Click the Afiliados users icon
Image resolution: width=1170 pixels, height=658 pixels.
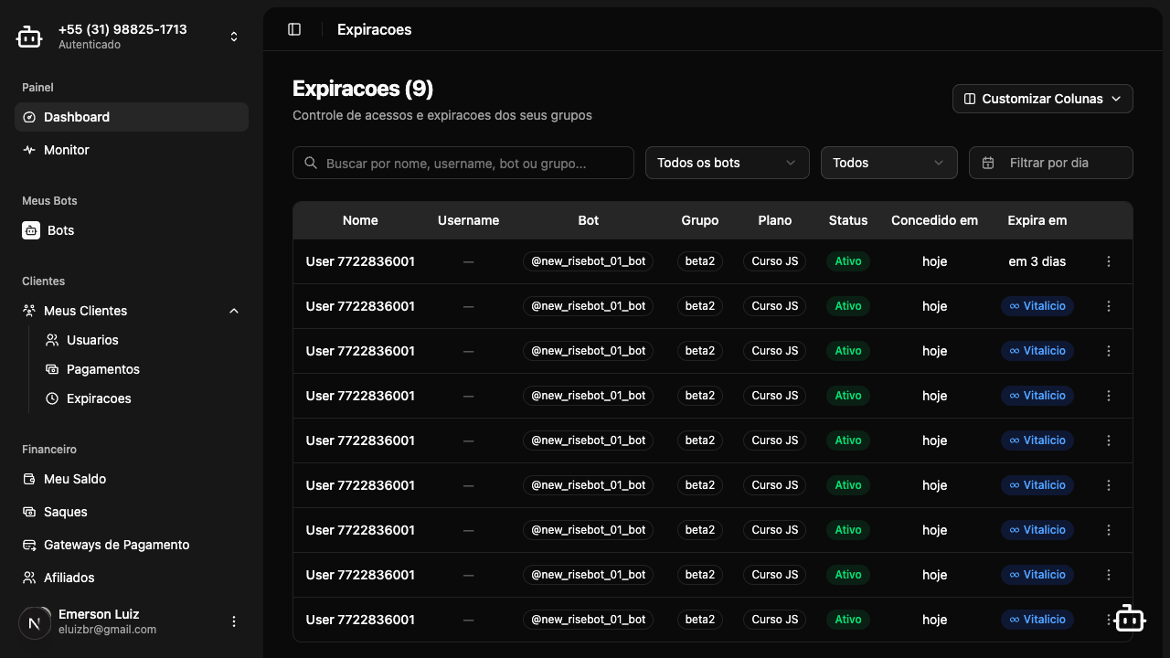[29, 578]
